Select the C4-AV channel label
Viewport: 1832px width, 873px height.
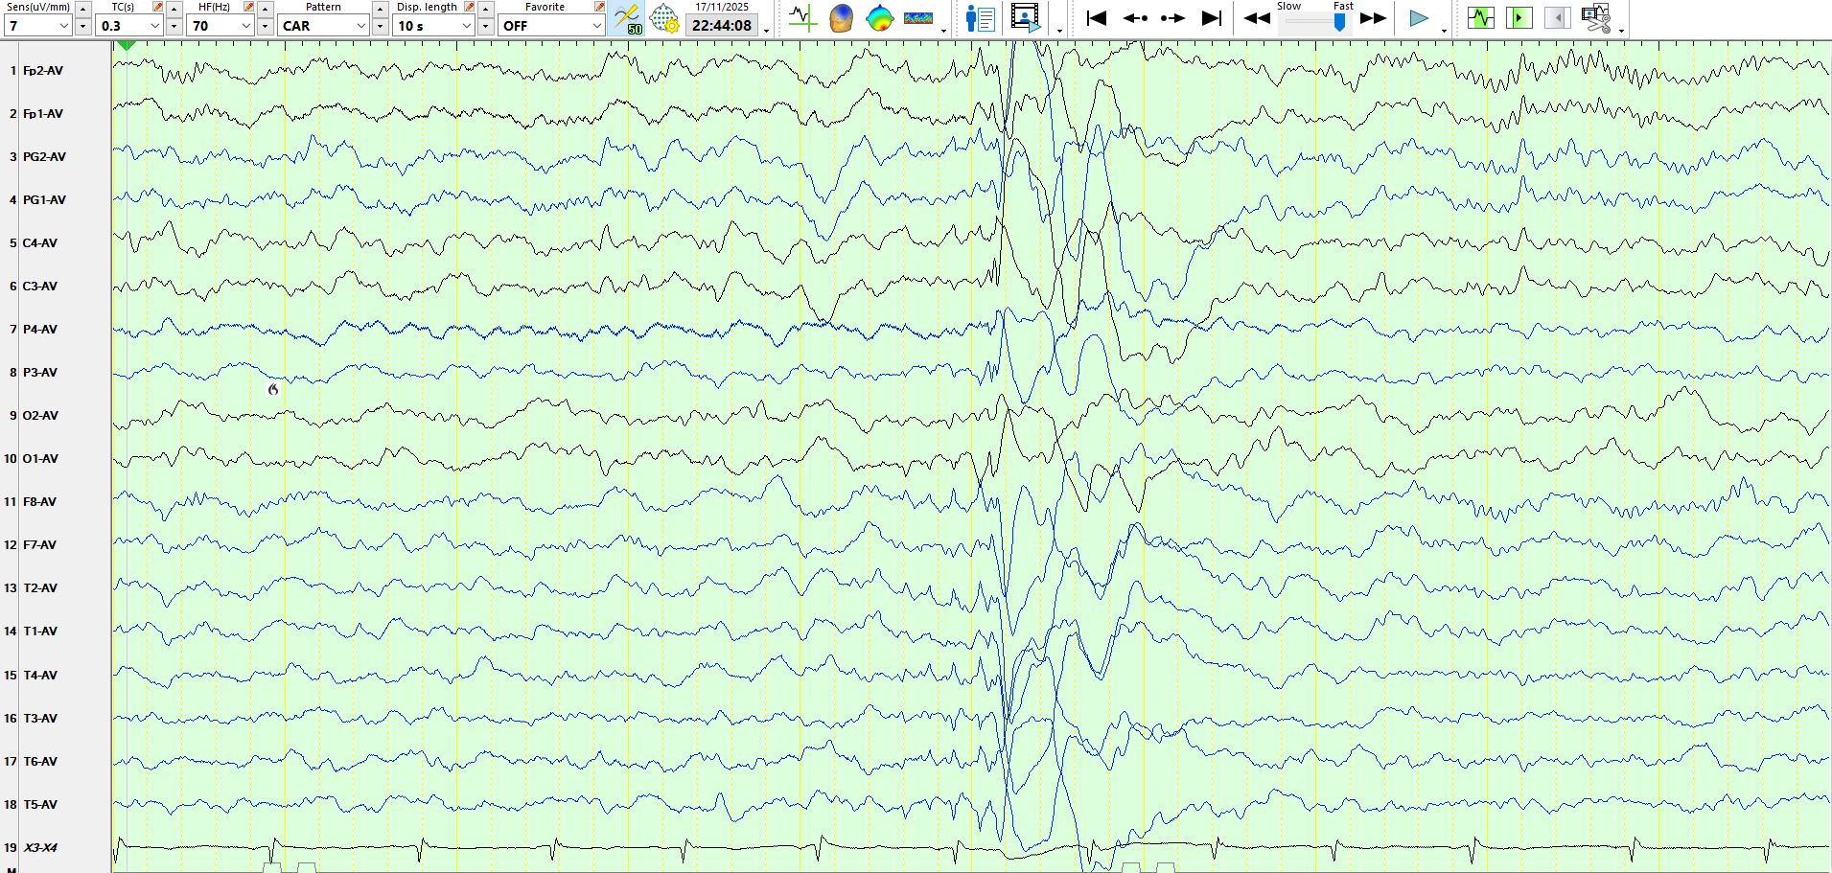(x=40, y=242)
